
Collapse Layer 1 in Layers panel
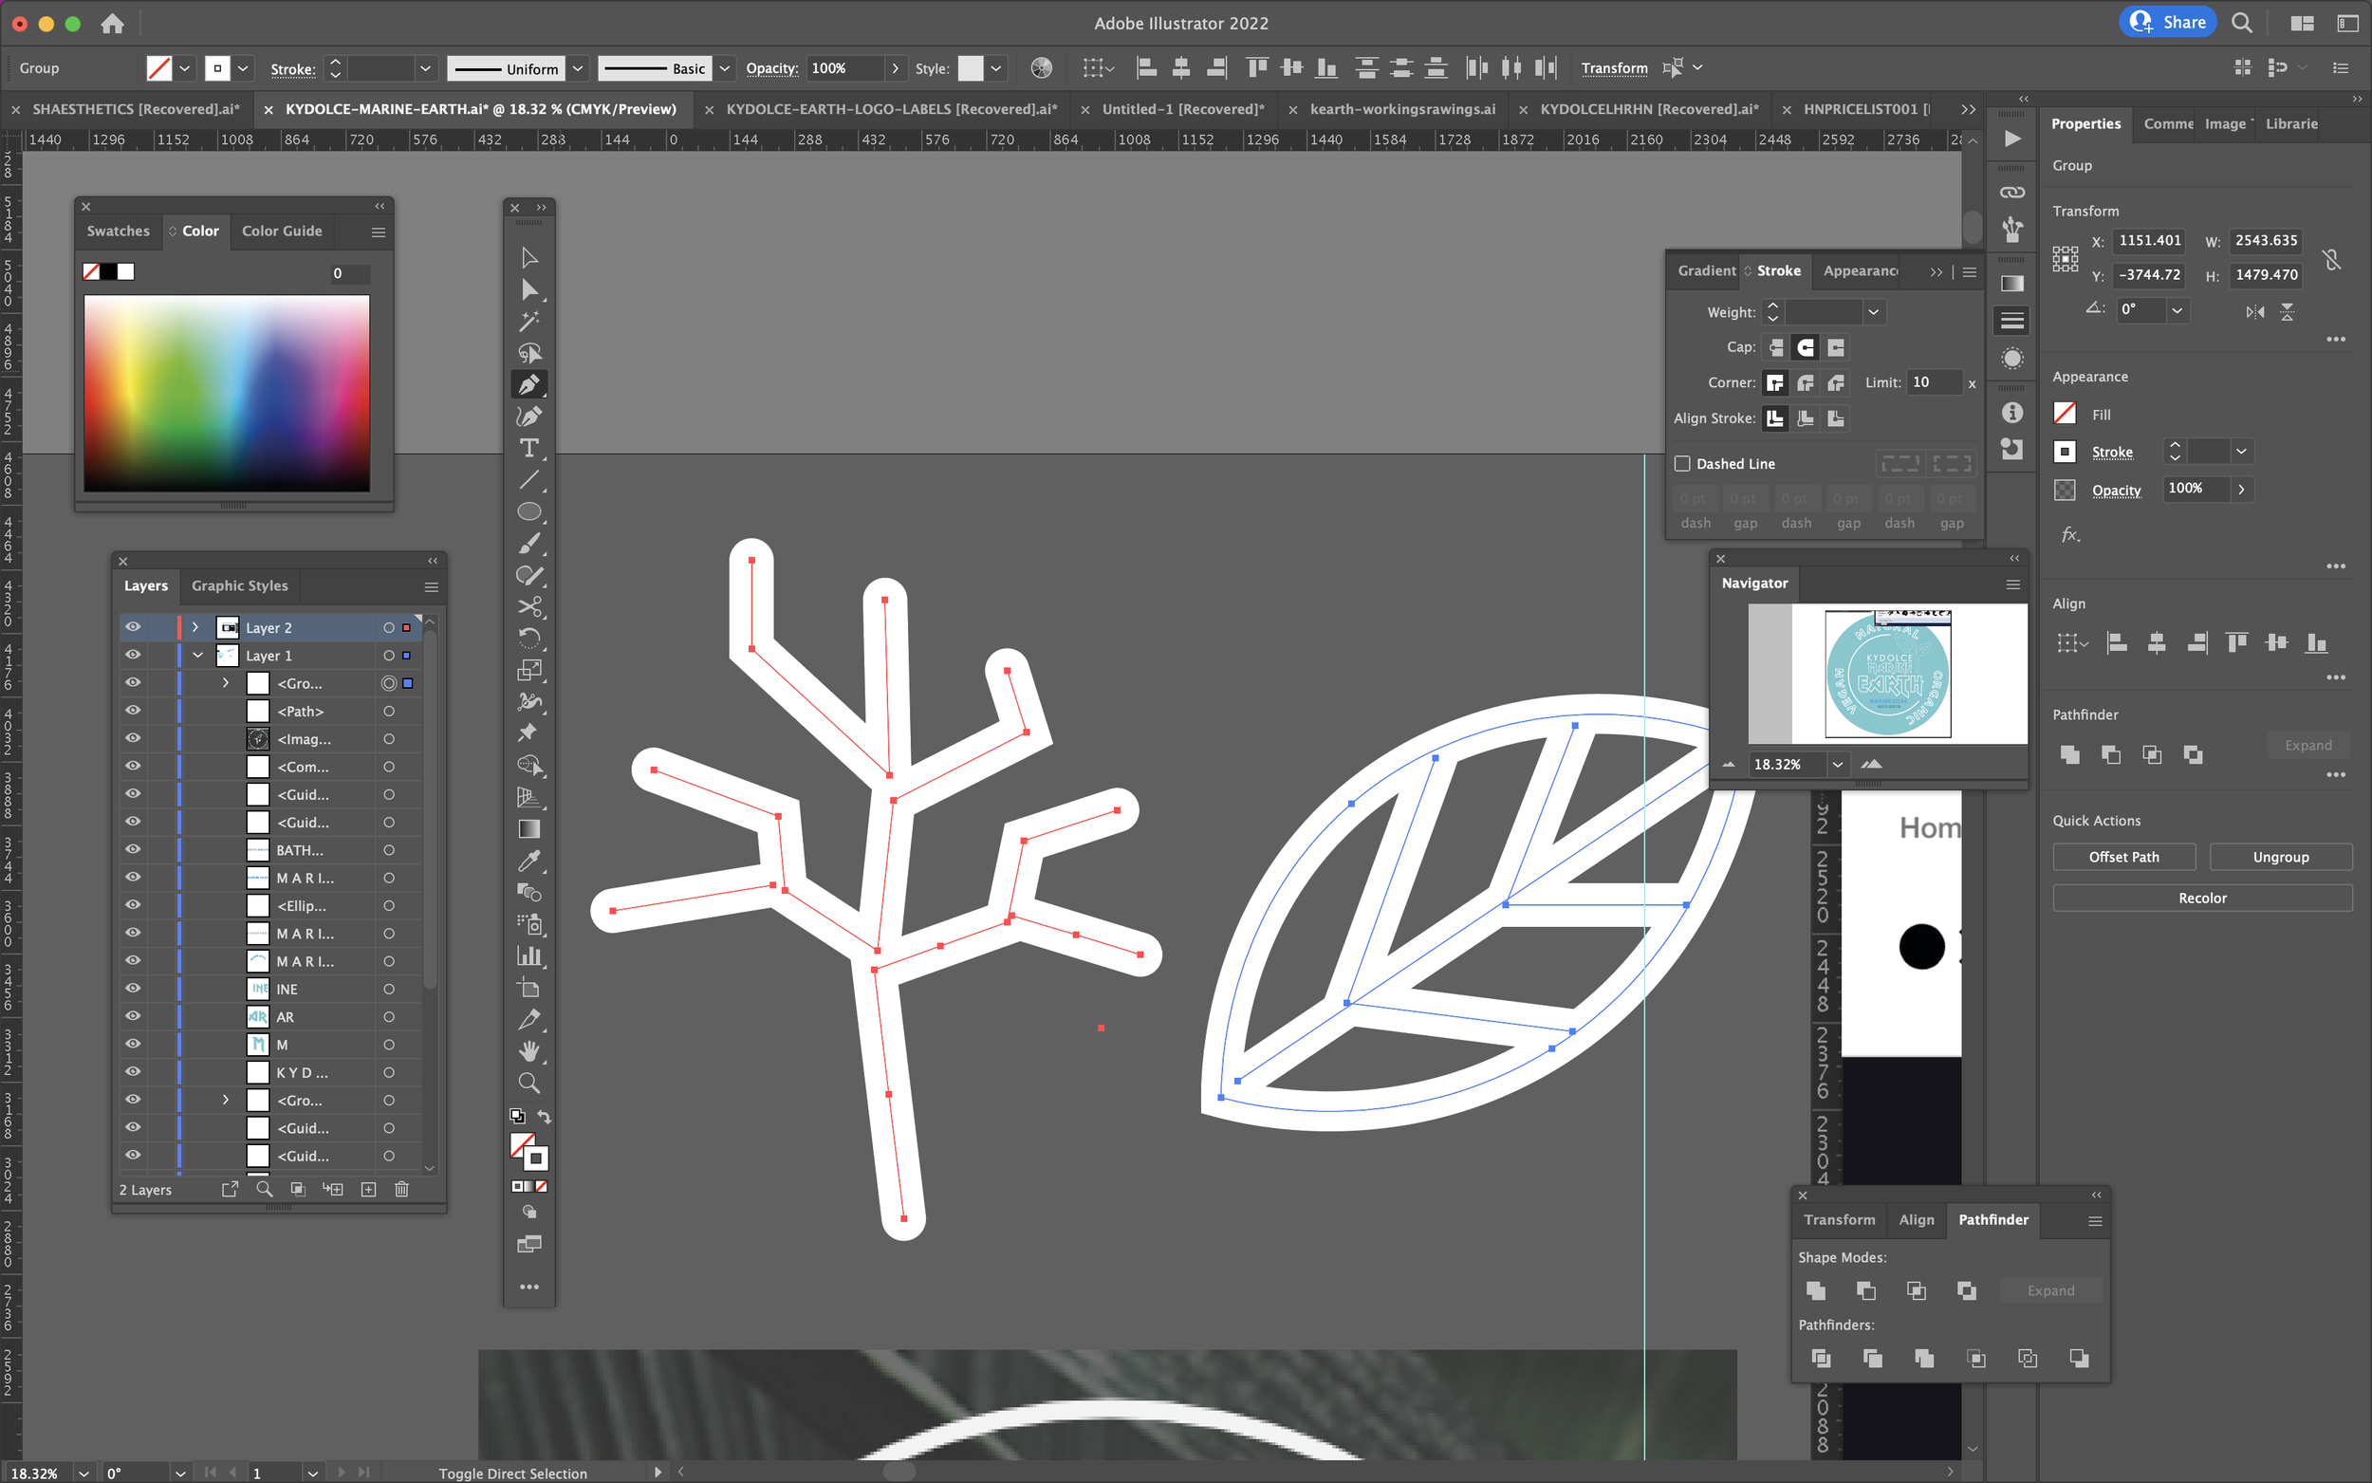(197, 656)
